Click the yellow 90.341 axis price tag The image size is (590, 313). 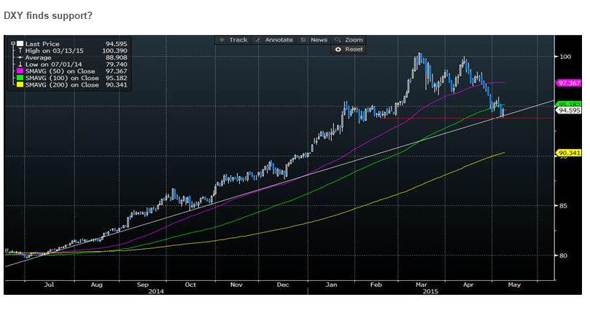(569, 153)
